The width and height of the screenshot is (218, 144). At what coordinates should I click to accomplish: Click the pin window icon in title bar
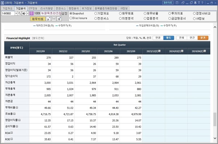tap(195, 3)
